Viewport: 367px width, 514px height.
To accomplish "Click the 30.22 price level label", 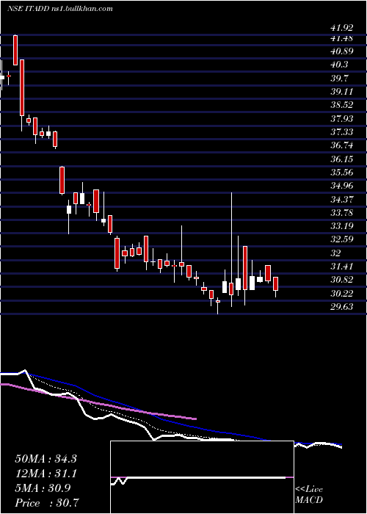I will tap(341, 293).
